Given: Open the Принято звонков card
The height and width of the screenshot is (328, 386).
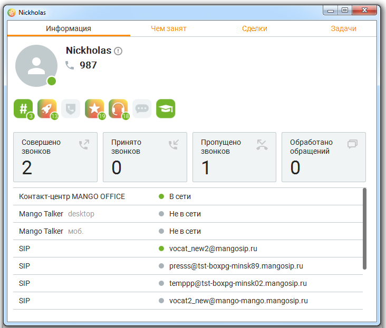Looking at the screenshot, I should [145, 157].
